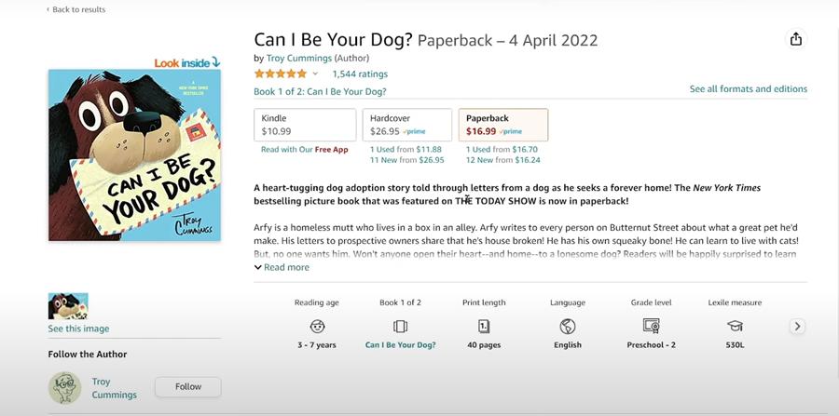The width and height of the screenshot is (839, 416).
Task: Open the 1,544 ratings link
Action: coord(360,74)
